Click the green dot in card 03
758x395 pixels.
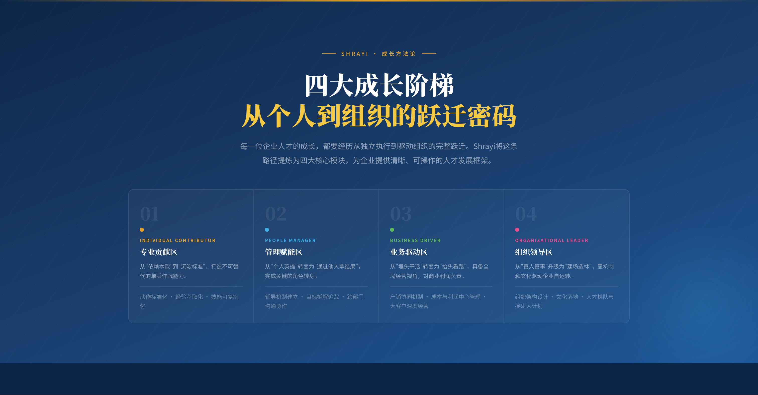click(392, 230)
